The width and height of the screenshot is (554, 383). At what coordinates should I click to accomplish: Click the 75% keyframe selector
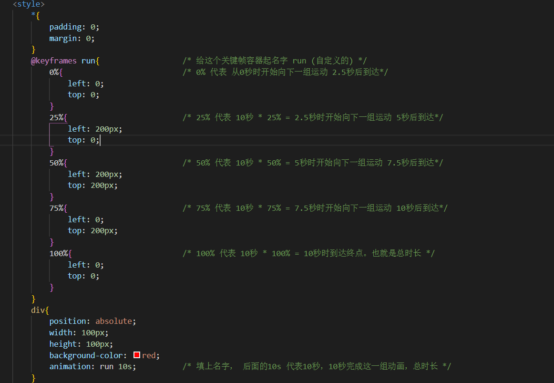coord(58,208)
